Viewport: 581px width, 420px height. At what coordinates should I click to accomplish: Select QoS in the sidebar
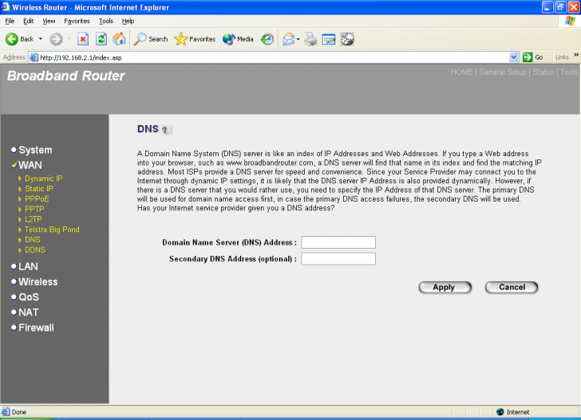click(x=29, y=297)
